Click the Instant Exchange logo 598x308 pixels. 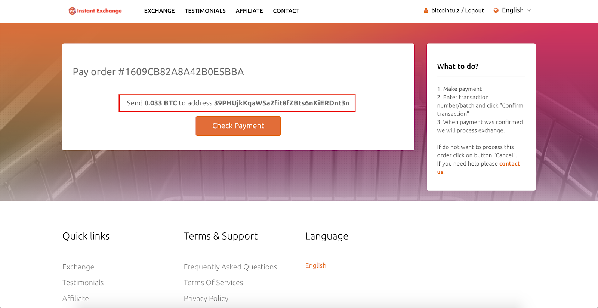(x=95, y=11)
